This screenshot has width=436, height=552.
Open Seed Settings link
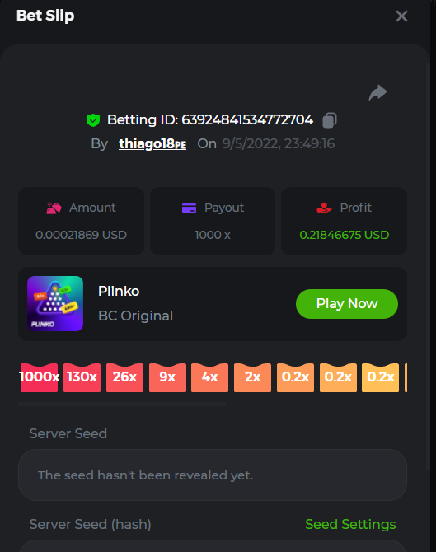pyautogui.click(x=350, y=524)
